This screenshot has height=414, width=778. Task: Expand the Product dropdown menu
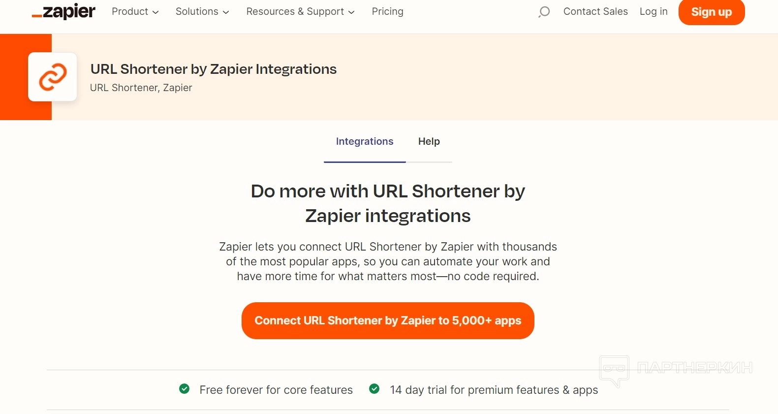tap(135, 12)
